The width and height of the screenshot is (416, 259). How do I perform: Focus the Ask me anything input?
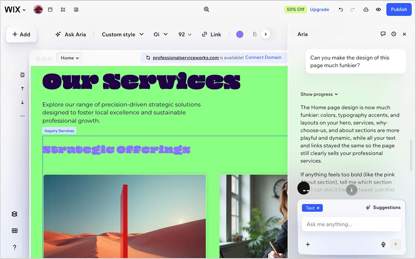pyautogui.click(x=351, y=224)
